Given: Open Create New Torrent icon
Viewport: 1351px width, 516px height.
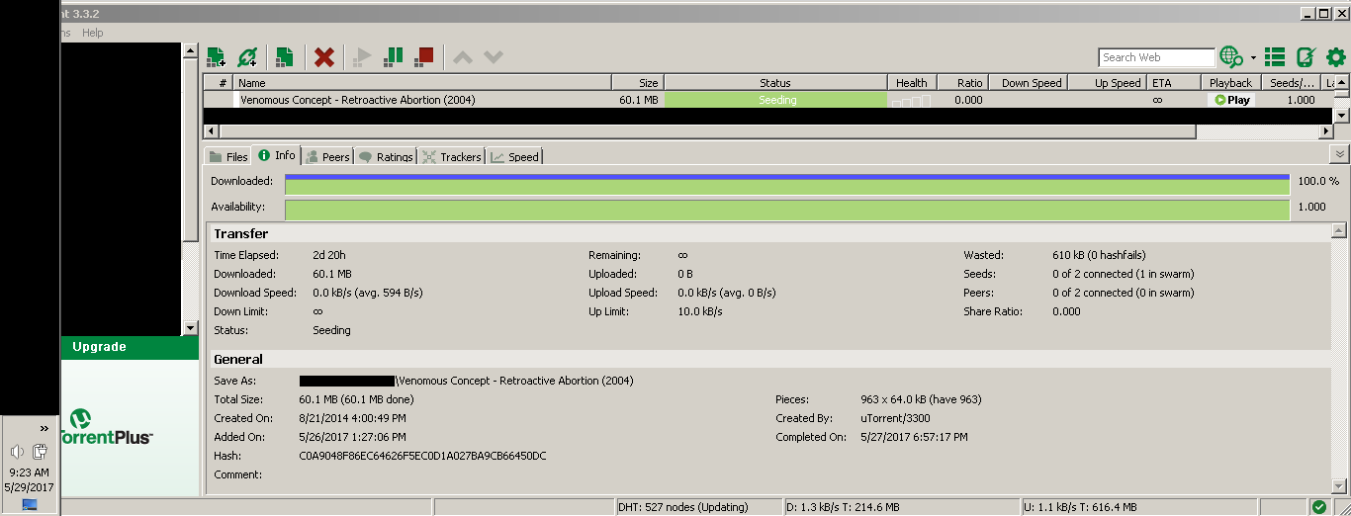Looking at the screenshot, I should click(284, 56).
